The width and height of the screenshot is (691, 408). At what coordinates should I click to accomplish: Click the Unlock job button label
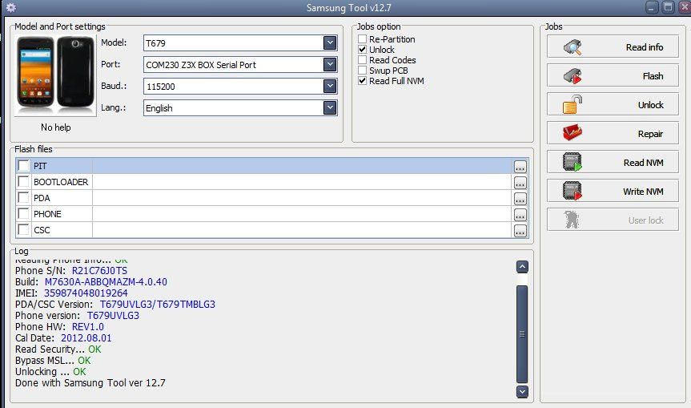click(x=650, y=105)
